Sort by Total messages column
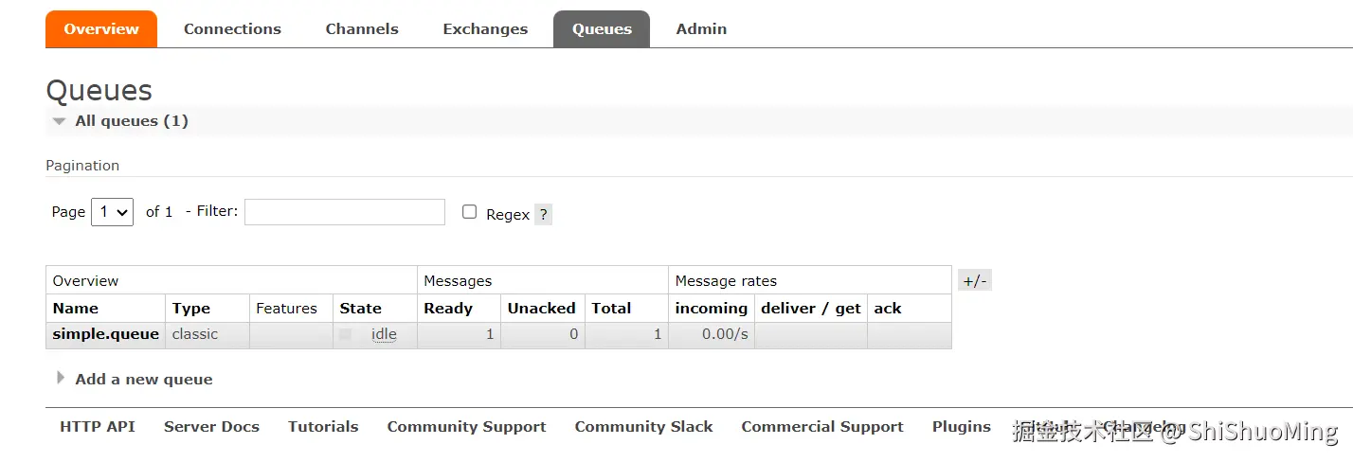1353x462 pixels. point(611,308)
